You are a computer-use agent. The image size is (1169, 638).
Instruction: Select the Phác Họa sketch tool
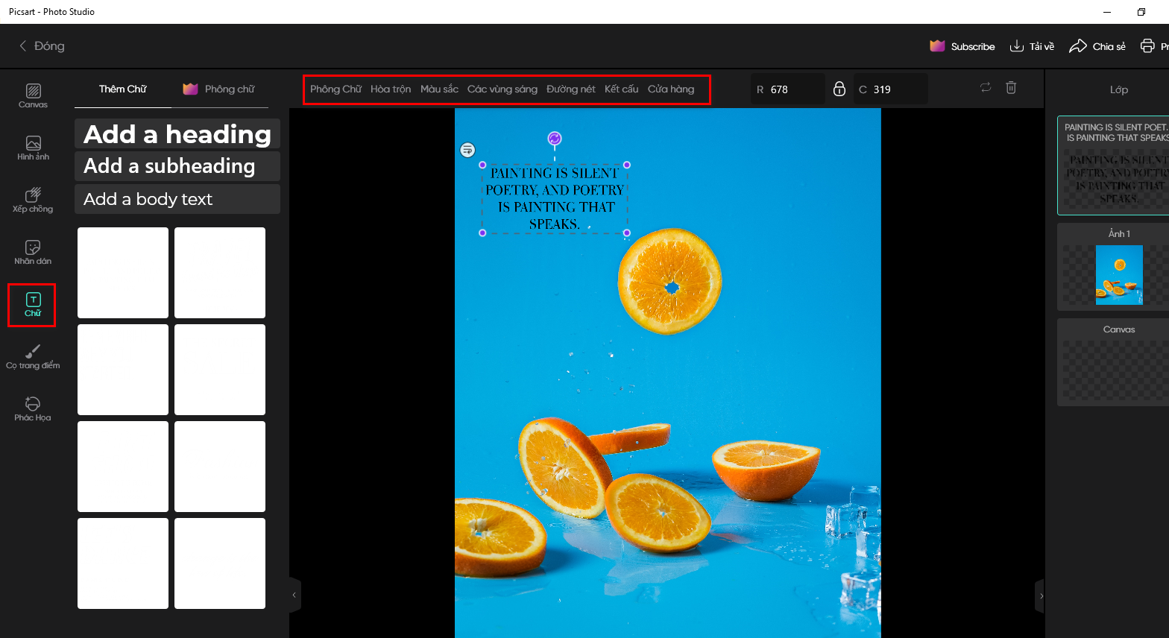pyautogui.click(x=33, y=409)
